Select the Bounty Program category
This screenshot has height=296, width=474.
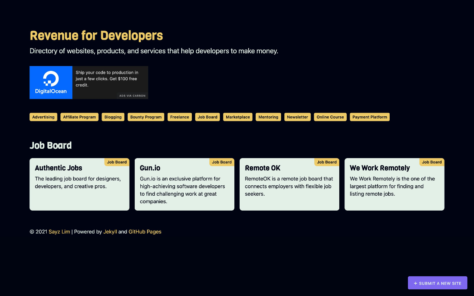[x=146, y=117]
